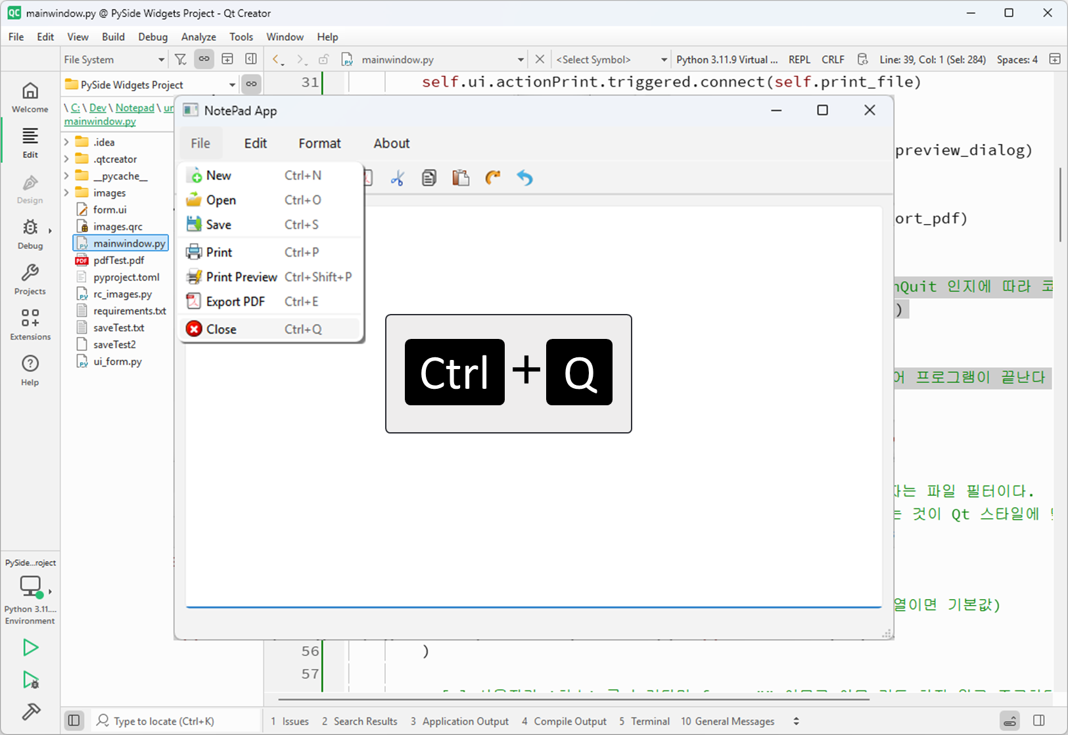
Task: Build project with hammer icon
Action: [30, 711]
